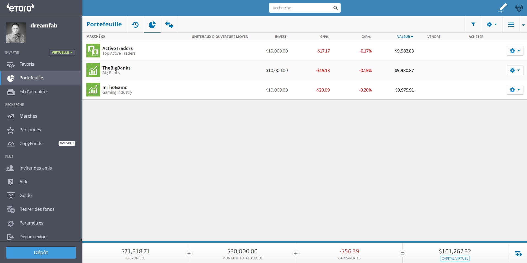This screenshot has width=527, height=263.
Task: Go to Marchés in the sidebar
Action: pos(28,116)
